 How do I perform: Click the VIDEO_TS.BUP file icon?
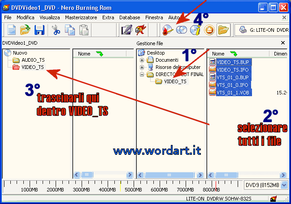213,62
